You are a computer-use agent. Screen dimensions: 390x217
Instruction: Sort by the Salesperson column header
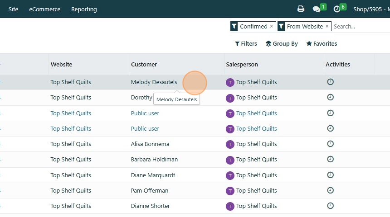(242, 65)
